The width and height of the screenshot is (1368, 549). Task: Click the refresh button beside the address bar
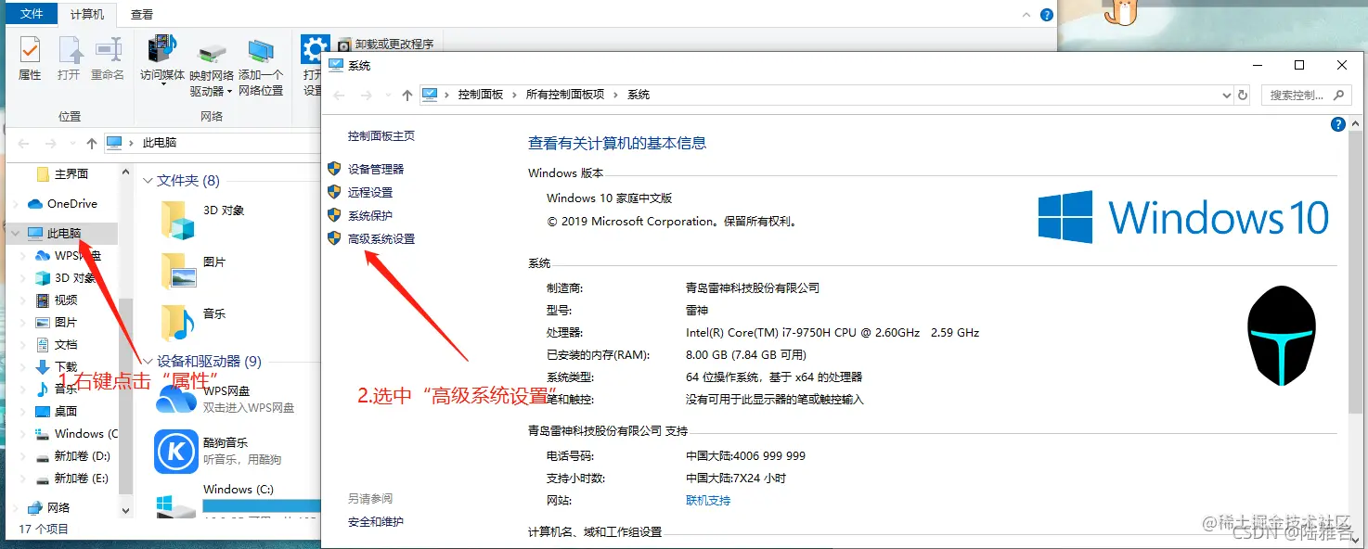click(1244, 95)
